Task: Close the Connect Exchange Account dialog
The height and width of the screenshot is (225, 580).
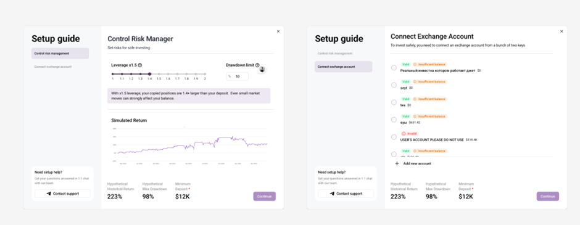Action: [561, 31]
